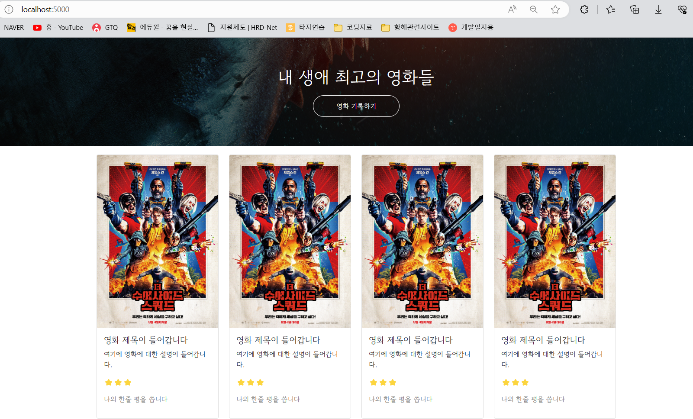This screenshot has height=419, width=693.
Task: Click the first movie card poster
Action: (x=158, y=242)
